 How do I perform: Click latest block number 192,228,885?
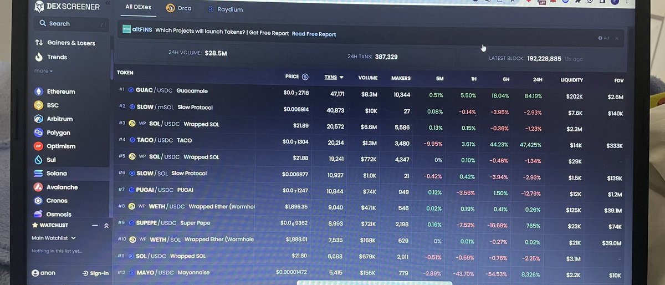pos(544,58)
